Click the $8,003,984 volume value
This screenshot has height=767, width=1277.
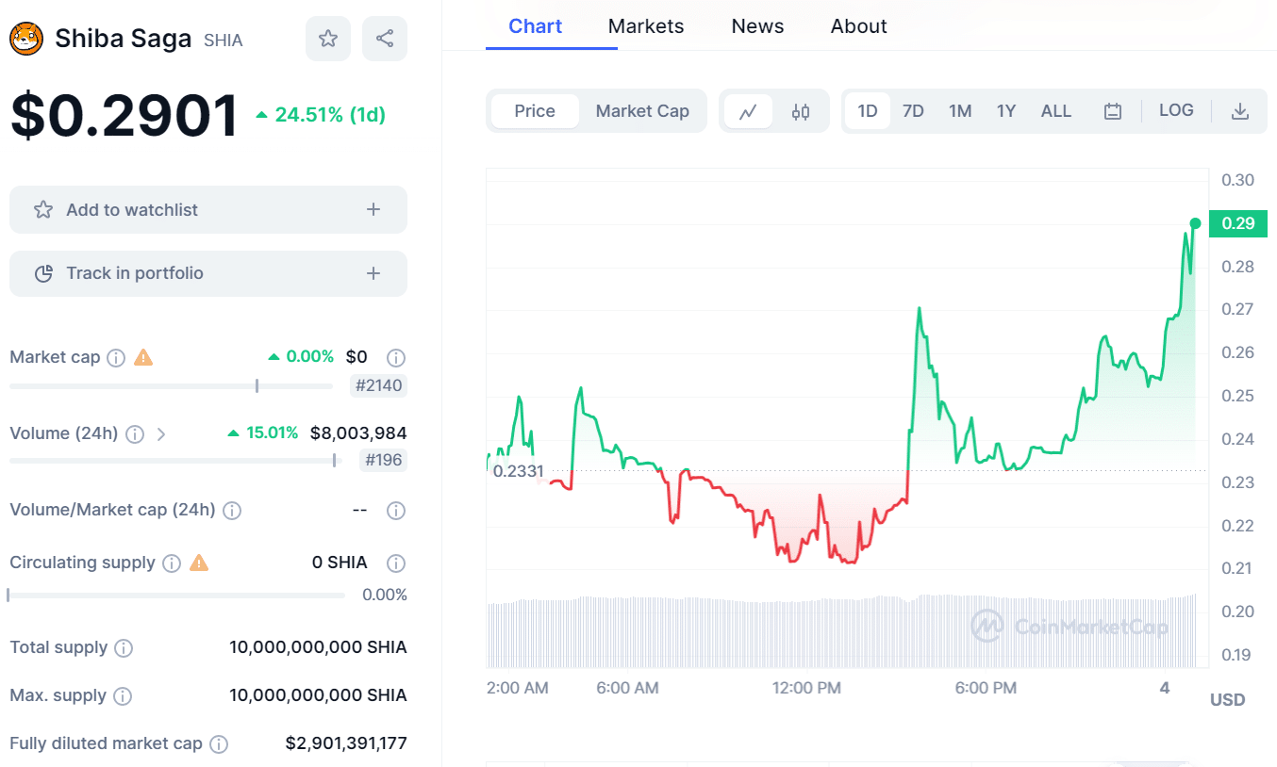(x=358, y=433)
